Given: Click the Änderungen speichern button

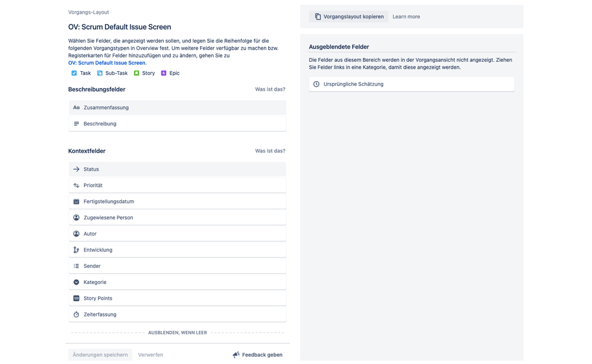Looking at the screenshot, I should tap(100, 355).
